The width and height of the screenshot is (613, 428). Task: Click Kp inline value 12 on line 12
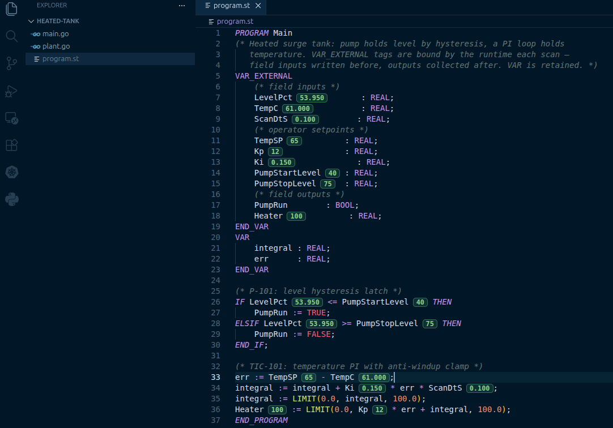coord(275,152)
